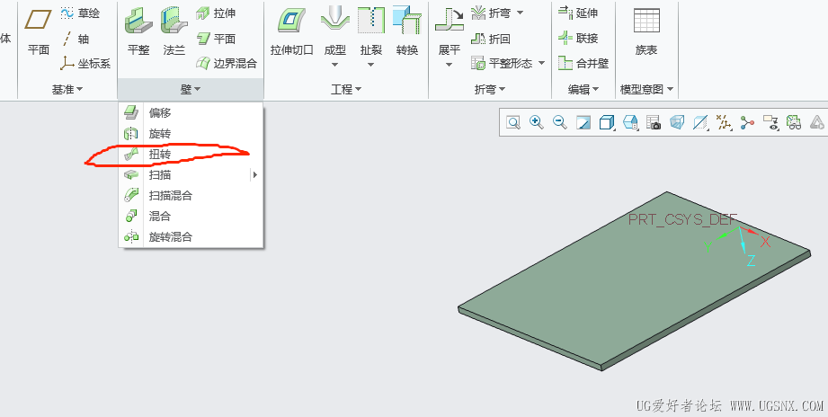The height and width of the screenshot is (417, 828).
Task: Select the 延伸 extend tool
Action: click(578, 13)
